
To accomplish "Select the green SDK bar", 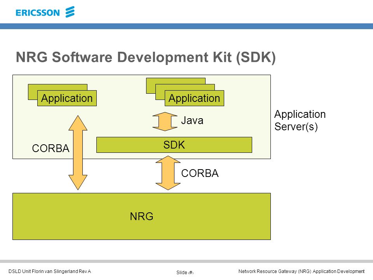I will tap(174, 145).
